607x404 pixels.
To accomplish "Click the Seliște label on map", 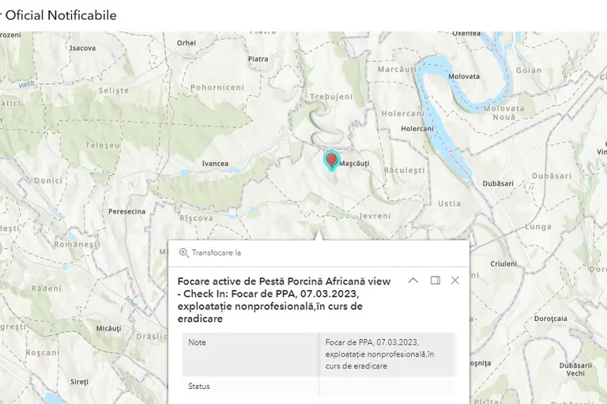I will (x=114, y=90).
